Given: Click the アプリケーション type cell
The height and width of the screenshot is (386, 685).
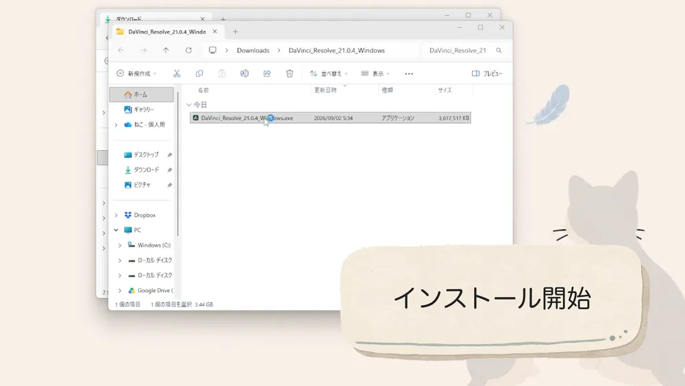Looking at the screenshot, I should coord(397,118).
